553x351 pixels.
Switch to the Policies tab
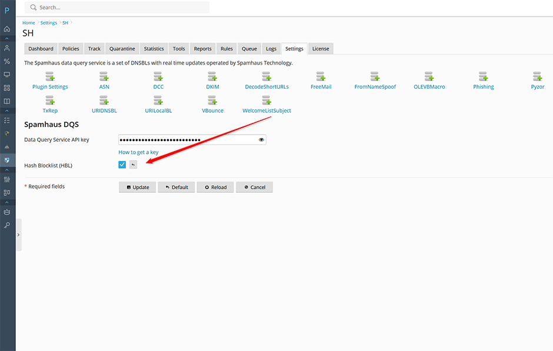71,49
